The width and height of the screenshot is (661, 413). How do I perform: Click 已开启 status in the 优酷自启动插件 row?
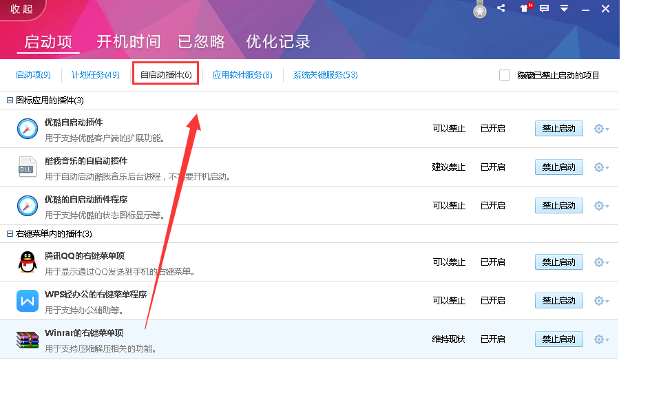pyautogui.click(x=493, y=129)
